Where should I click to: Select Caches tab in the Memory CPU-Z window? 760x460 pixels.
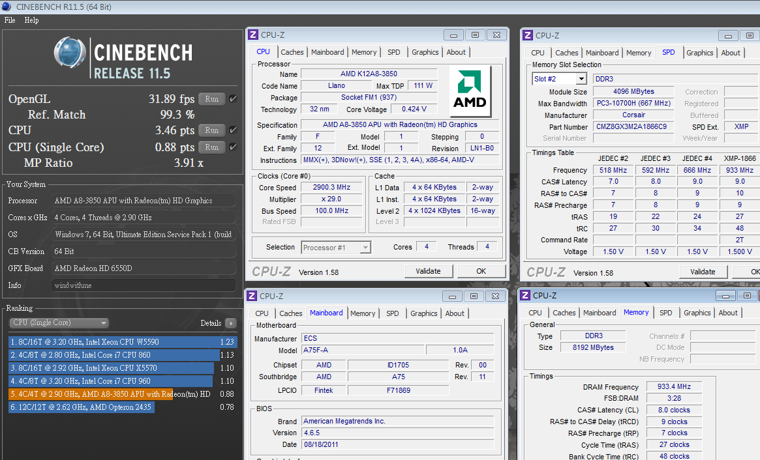[564, 313]
